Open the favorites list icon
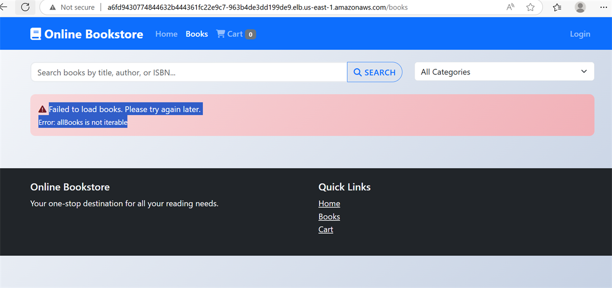612x288 pixels. pyautogui.click(x=557, y=8)
